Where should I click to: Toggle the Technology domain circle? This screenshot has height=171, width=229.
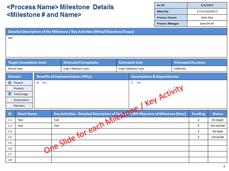pos(10,94)
